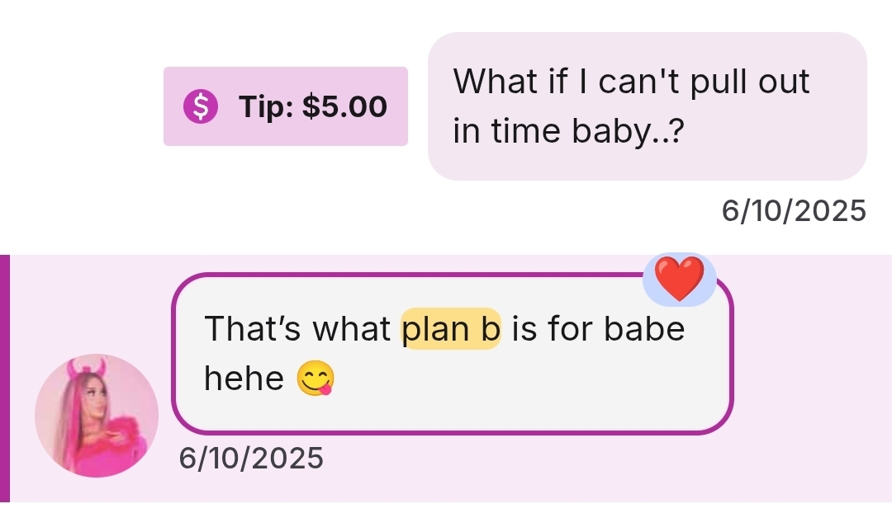The width and height of the screenshot is (892, 513).
Task: Click the word "hehe" in the reply
Action: (x=244, y=379)
